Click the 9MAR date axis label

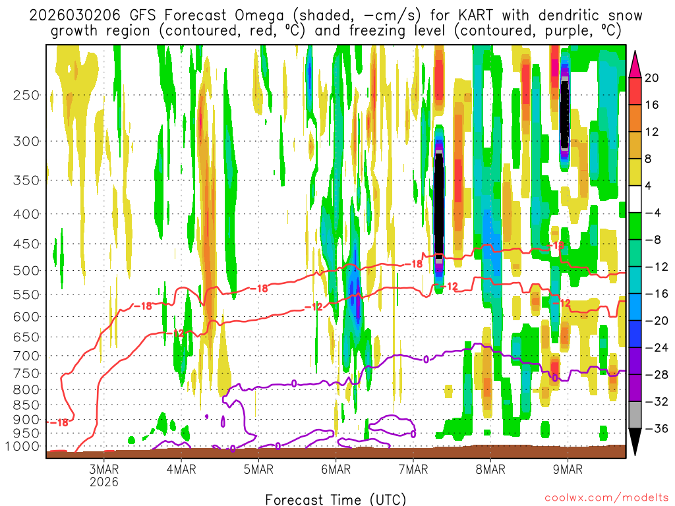point(568,469)
